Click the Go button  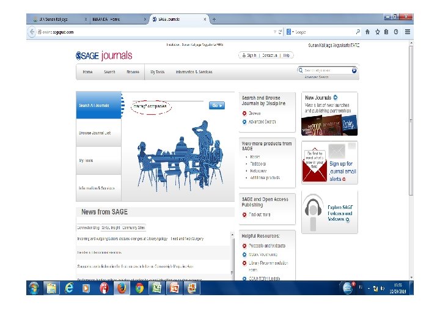pos(217,106)
